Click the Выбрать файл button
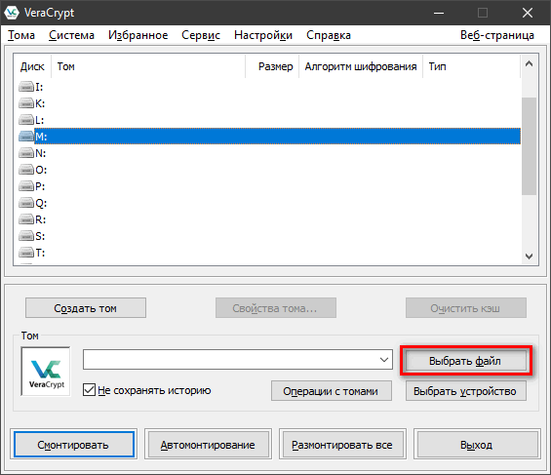 coord(465,361)
